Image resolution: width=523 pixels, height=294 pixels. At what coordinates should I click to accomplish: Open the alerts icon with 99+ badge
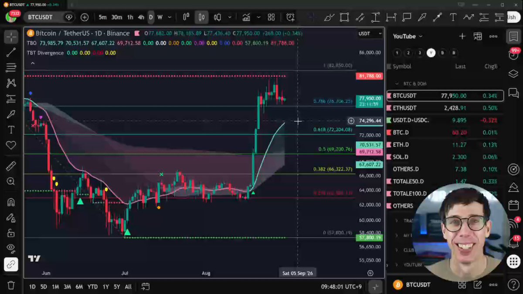(514, 54)
